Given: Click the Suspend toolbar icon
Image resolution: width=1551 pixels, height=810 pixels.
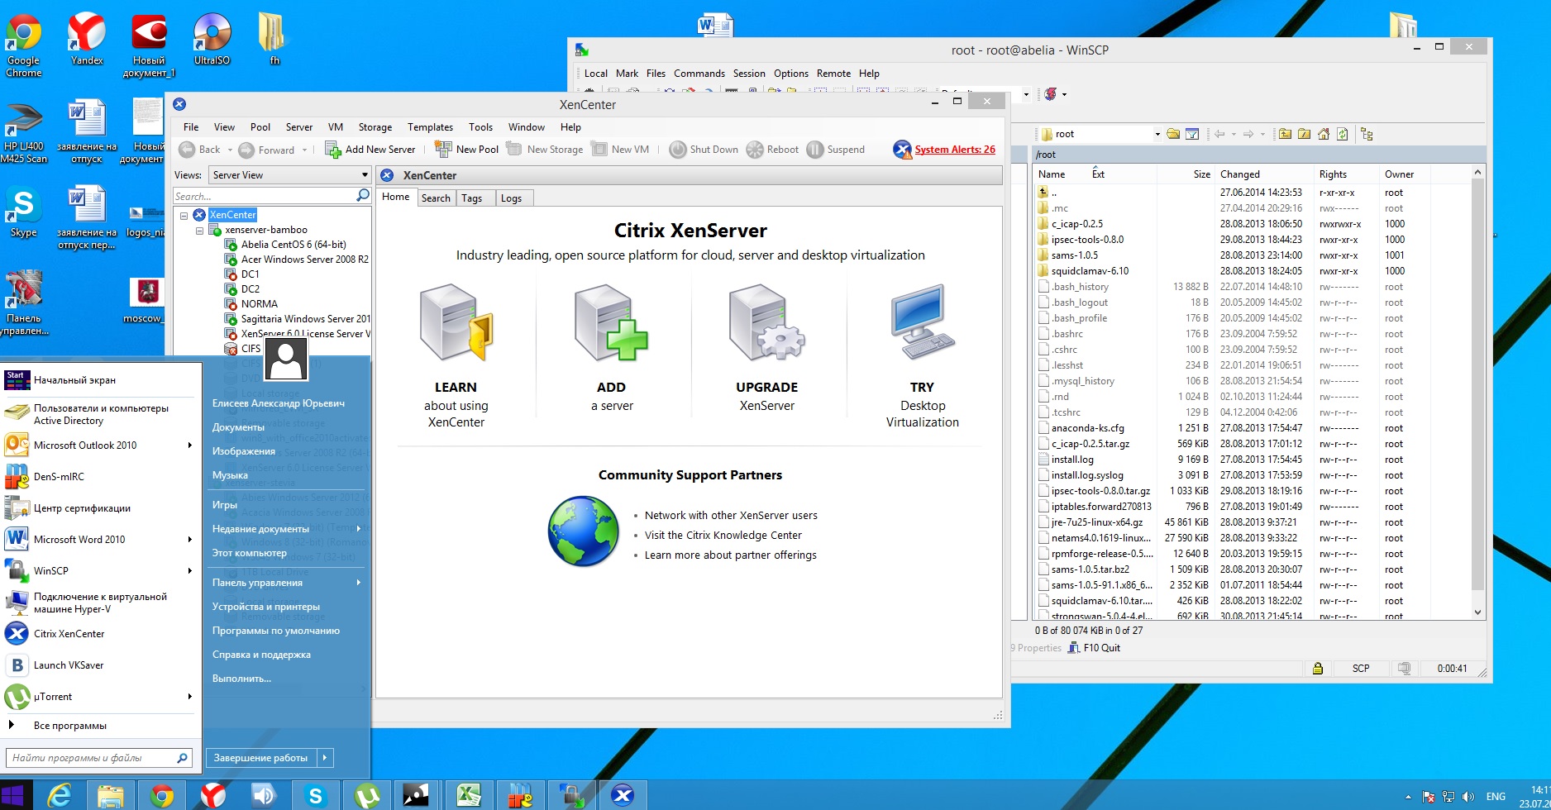Looking at the screenshot, I should coord(815,150).
